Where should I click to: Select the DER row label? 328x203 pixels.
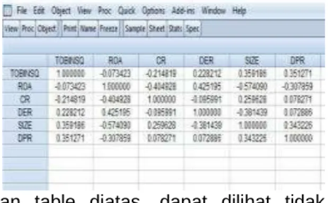pyautogui.click(x=25, y=112)
